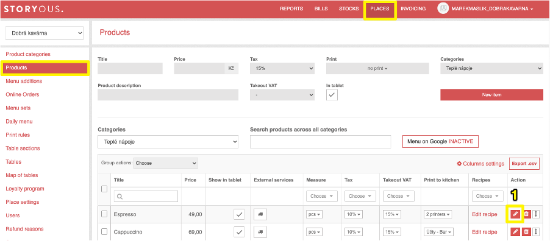This screenshot has width=550, height=241.
Task: Open the Tax 15% dropdown in new item form
Action: pos(282,69)
